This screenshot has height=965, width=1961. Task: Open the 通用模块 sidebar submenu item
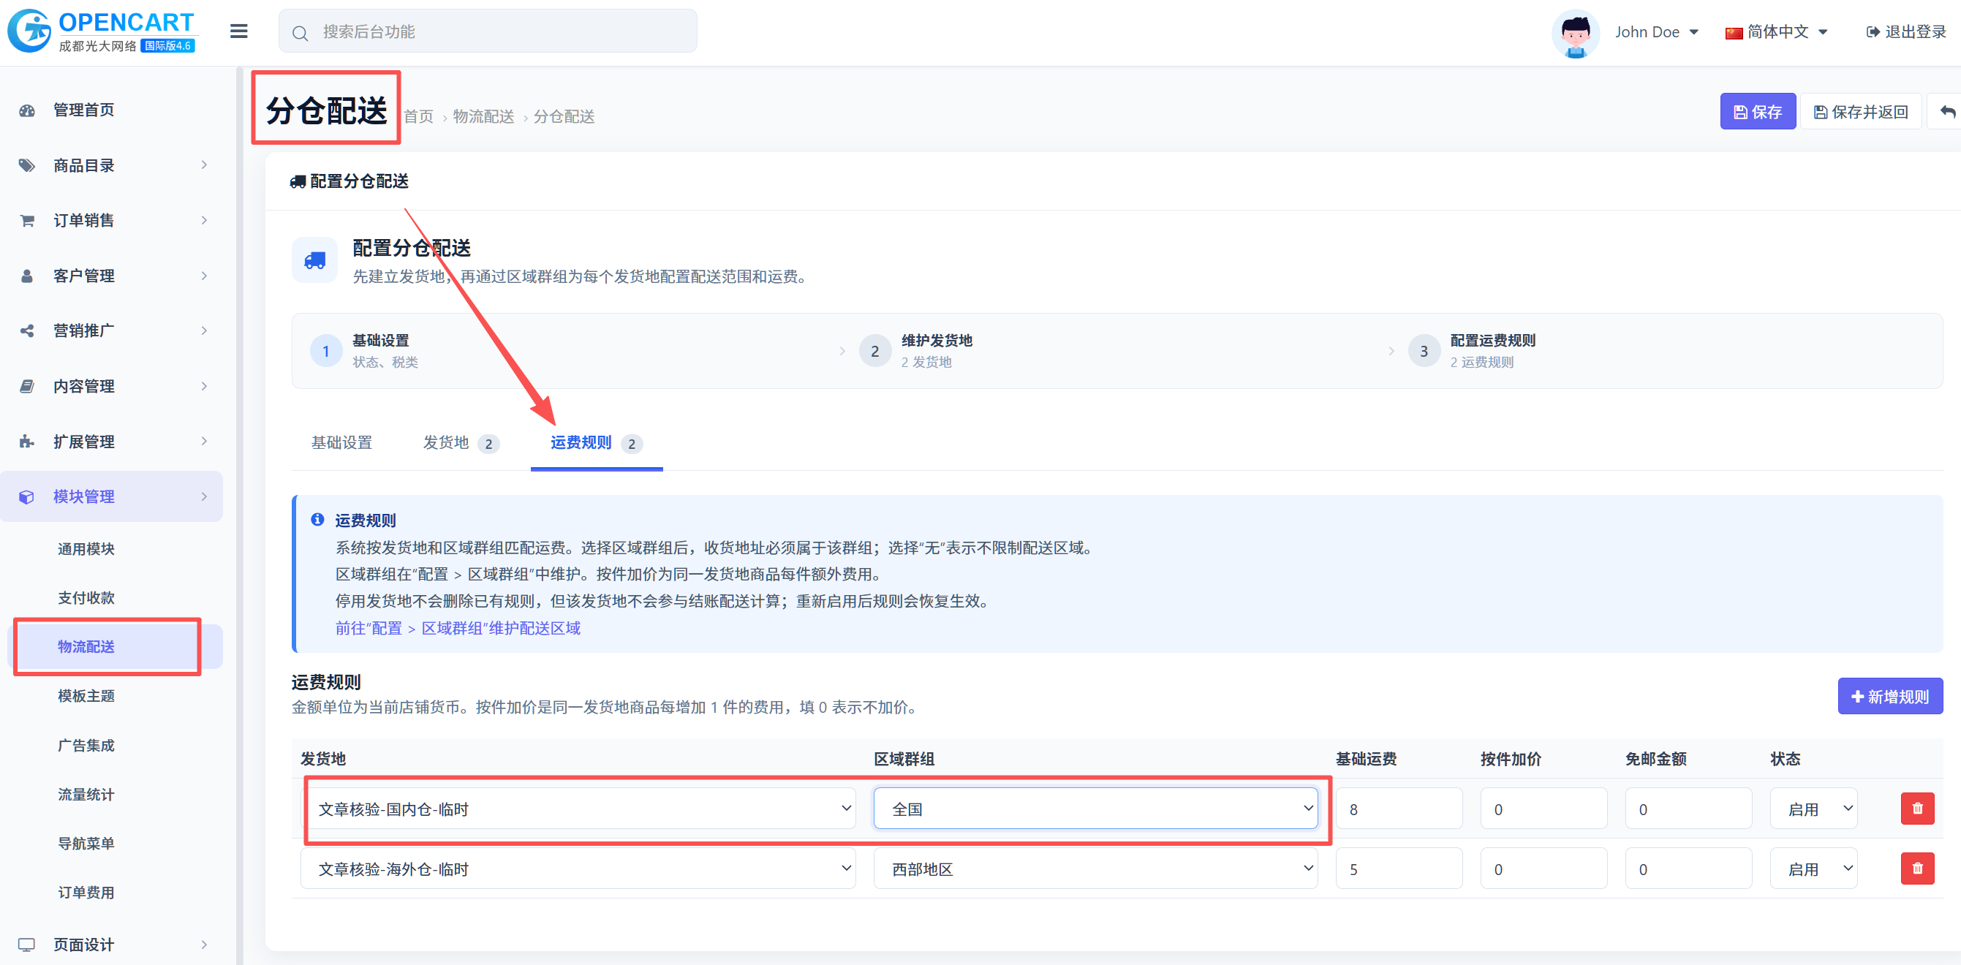click(x=86, y=549)
